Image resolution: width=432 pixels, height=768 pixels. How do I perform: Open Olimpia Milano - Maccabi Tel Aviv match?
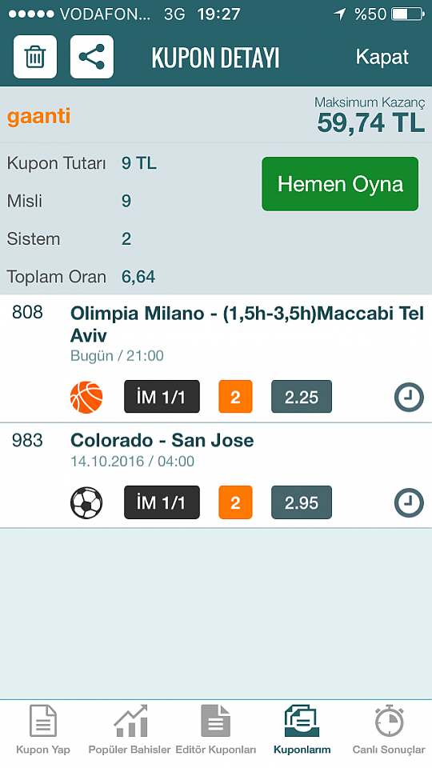[x=216, y=358]
